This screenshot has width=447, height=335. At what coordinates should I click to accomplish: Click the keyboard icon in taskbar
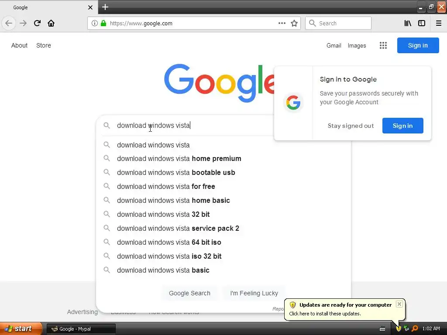point(382,329)
